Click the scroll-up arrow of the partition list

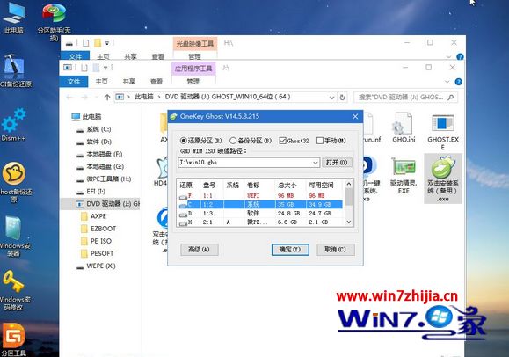click(x=349, y=184)
